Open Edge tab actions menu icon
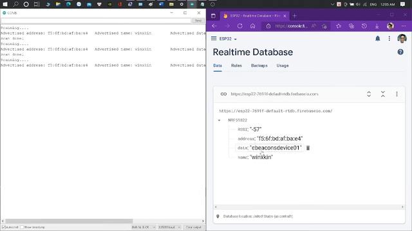This screenshot has width=412, height=231. click(213, 15)
